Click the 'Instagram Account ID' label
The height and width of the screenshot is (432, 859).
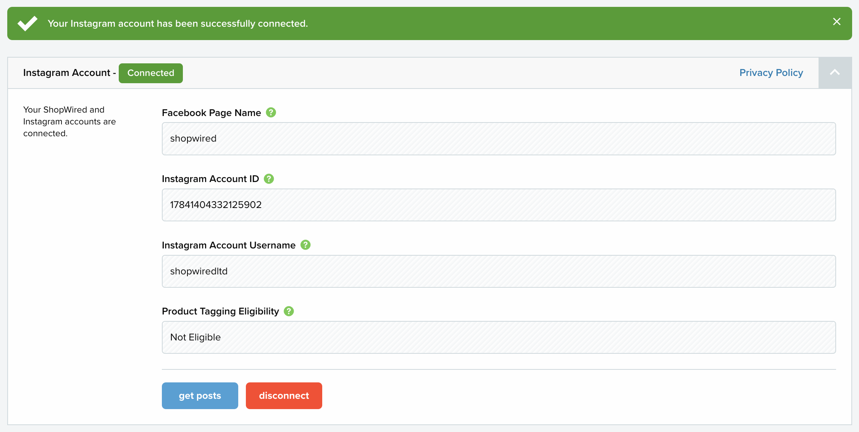tap(210, 179)
